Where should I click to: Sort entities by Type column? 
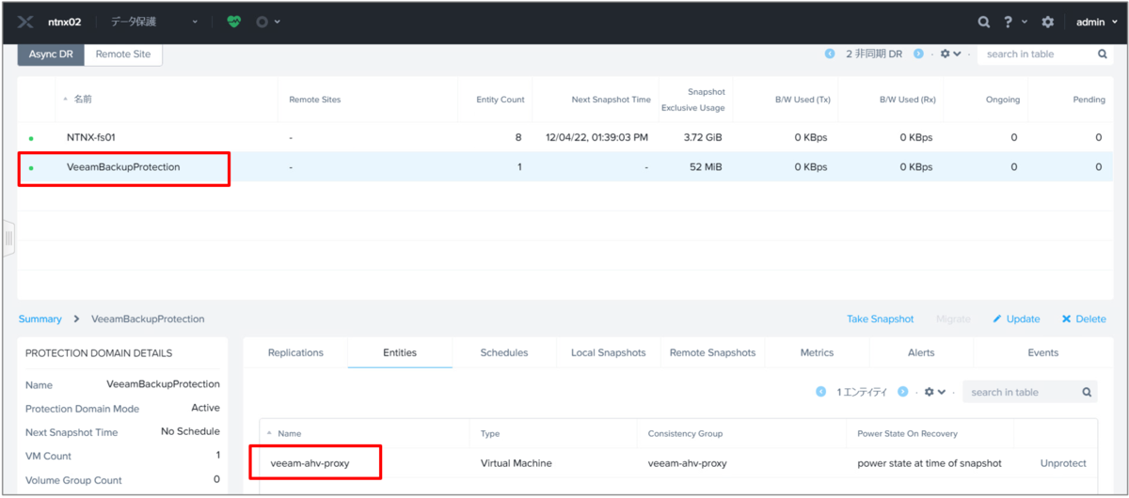(490, 433)
